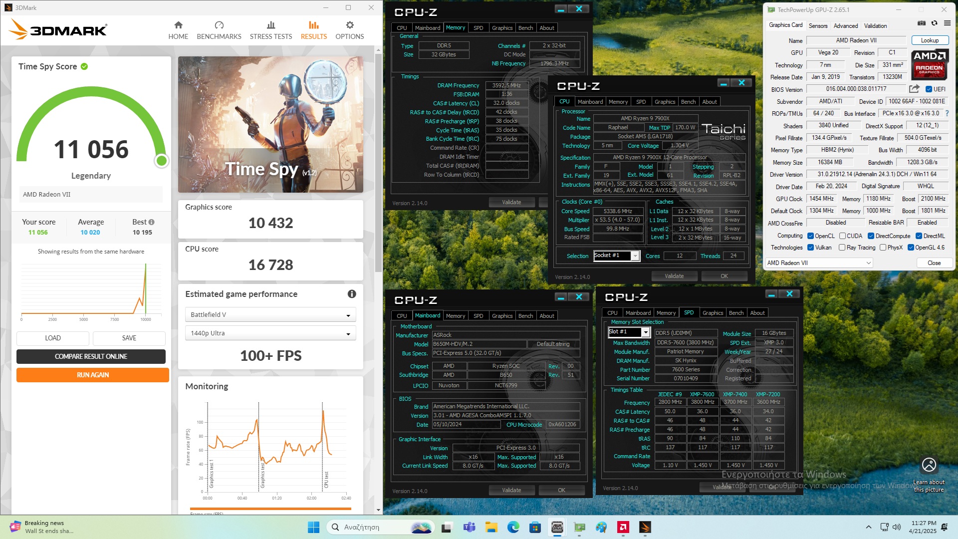
Task: Open the Battlefield V game dropdown
Action: click(x=270, y=314)
